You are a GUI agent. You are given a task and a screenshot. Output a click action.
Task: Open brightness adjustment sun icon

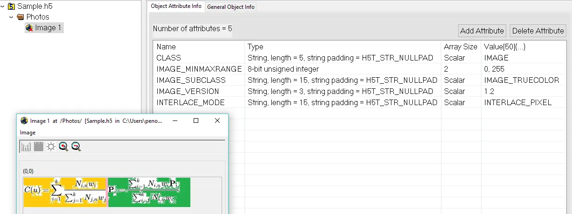click(x=51, y=147)
